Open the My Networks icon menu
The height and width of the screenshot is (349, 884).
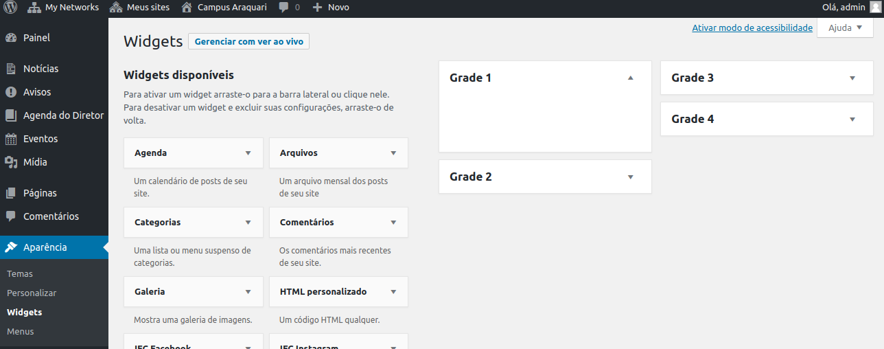coord(34,8)
